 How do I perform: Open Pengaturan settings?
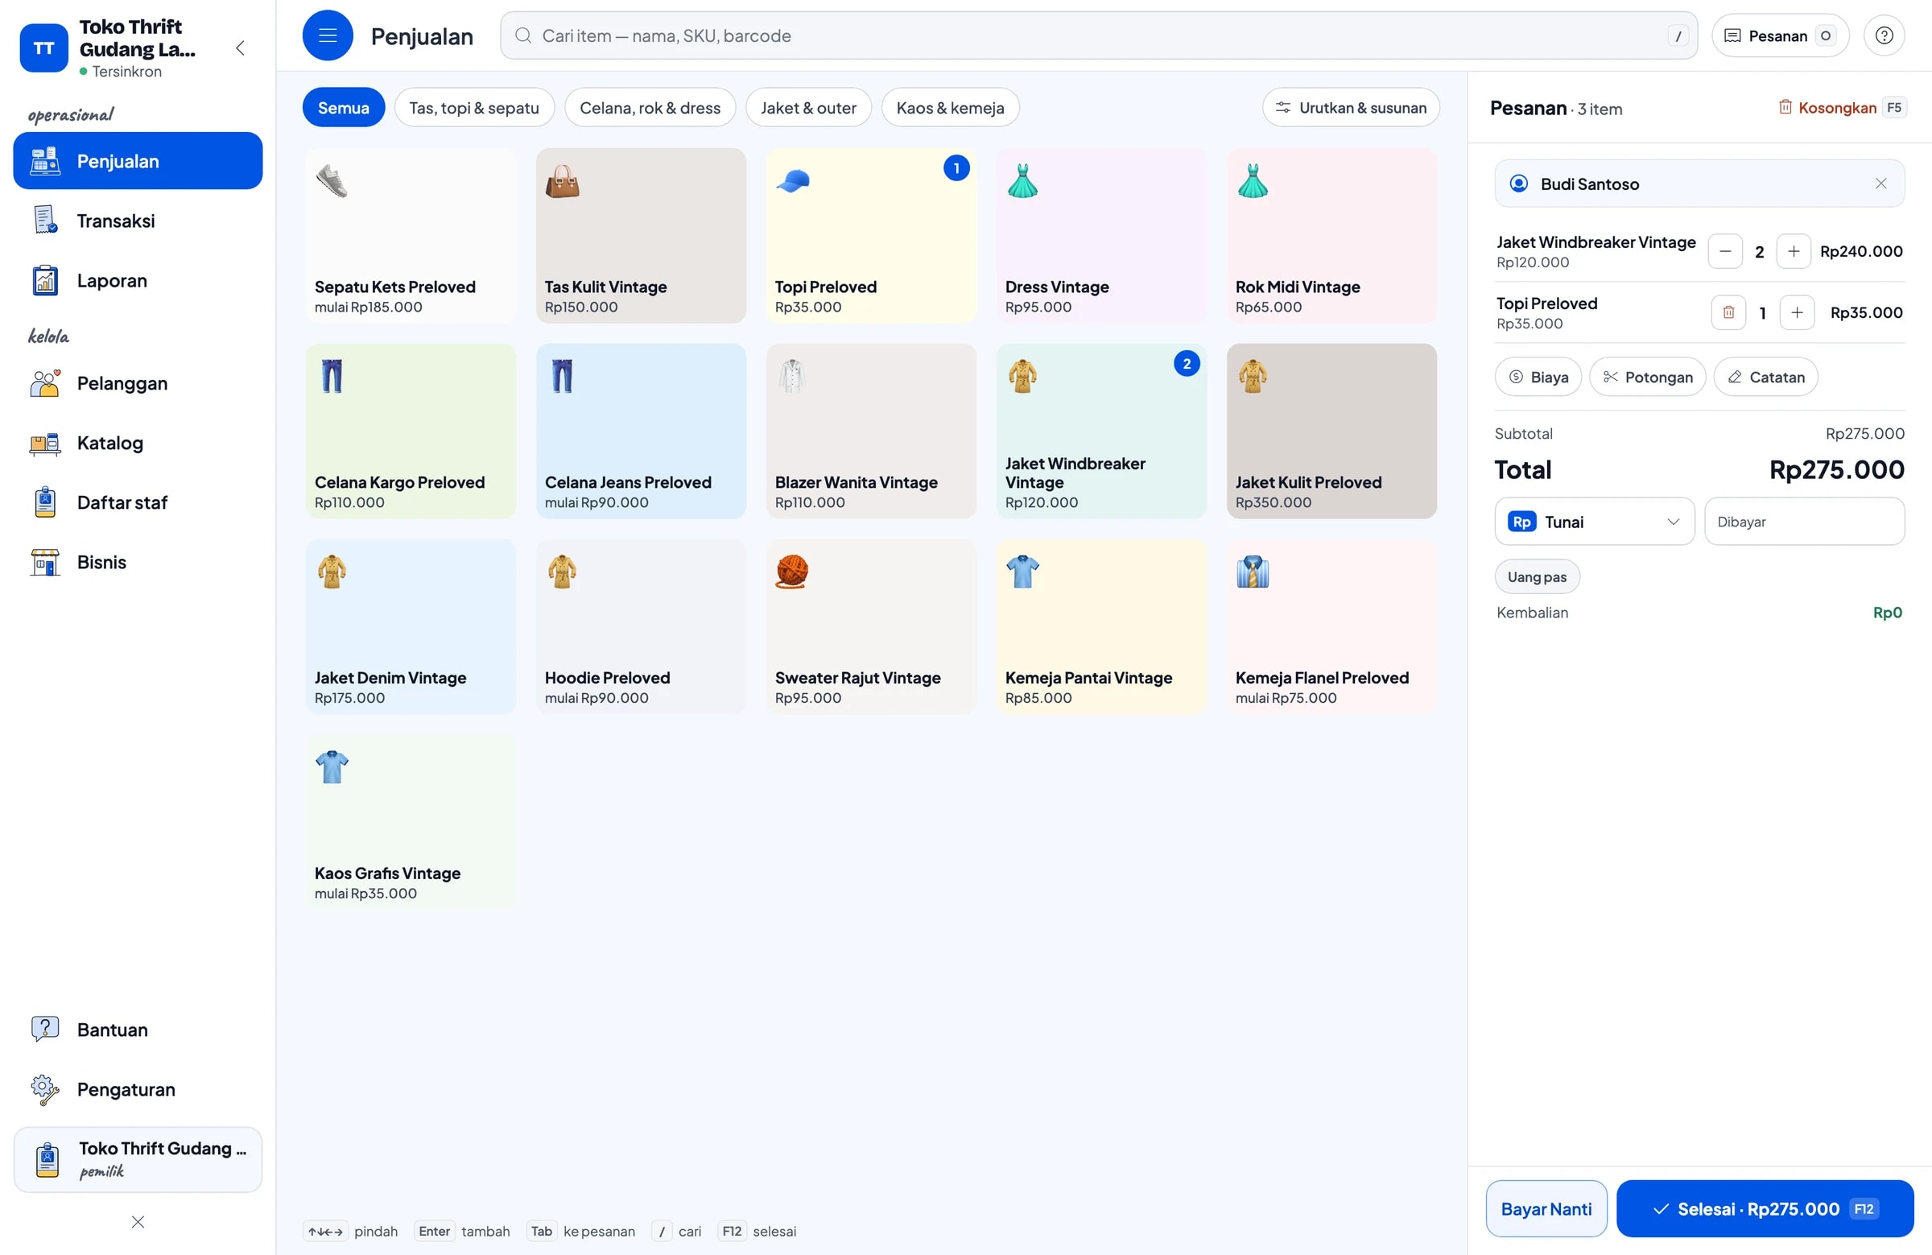[x=138, y=1089]
